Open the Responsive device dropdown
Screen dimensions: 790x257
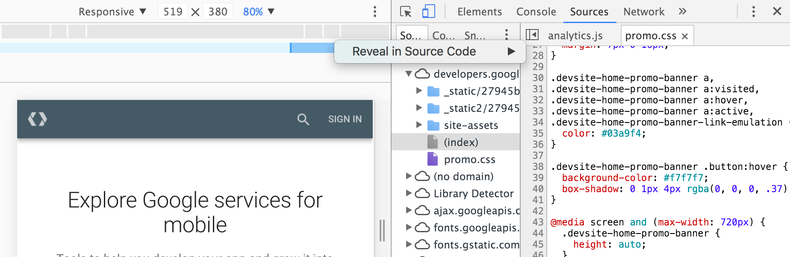coord(112,12)
